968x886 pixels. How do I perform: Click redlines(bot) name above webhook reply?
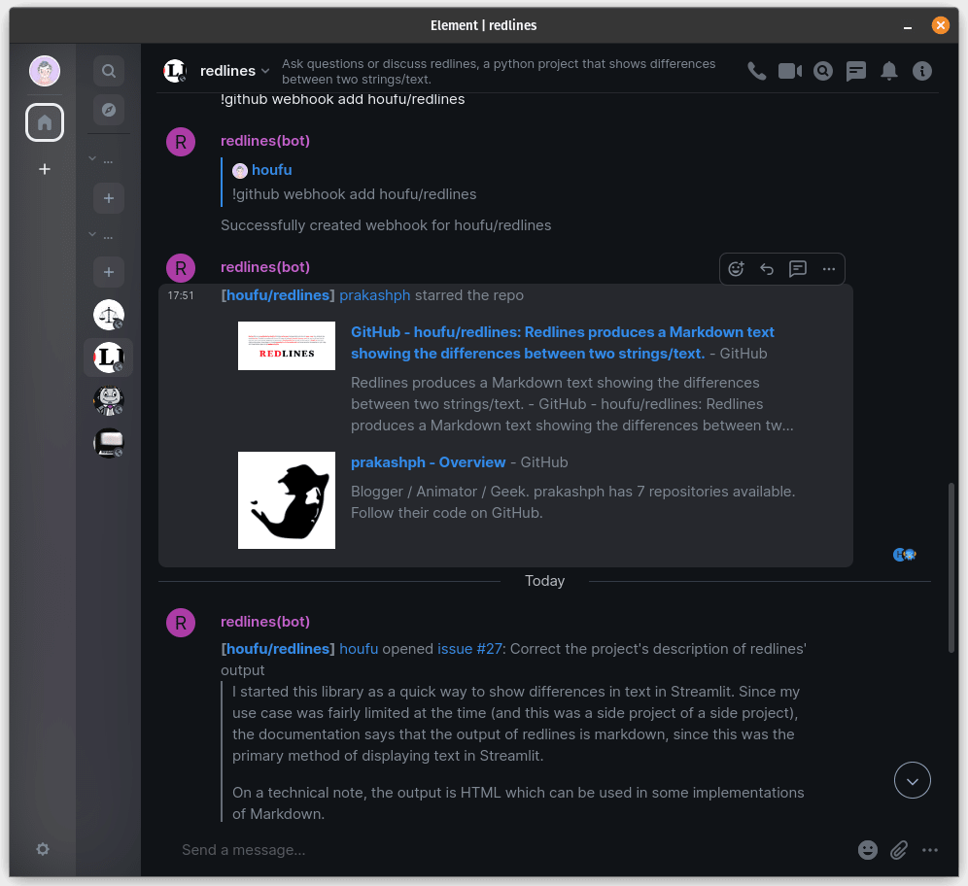(x=265, y=141)
